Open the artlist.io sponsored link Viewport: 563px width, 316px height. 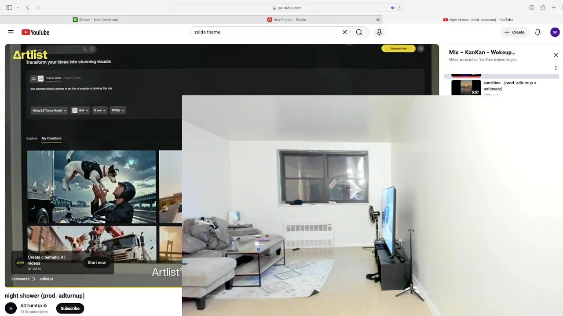[x=46, y=279]
